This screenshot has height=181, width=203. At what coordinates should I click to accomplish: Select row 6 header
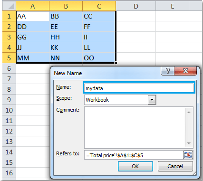tap(9, 68)
